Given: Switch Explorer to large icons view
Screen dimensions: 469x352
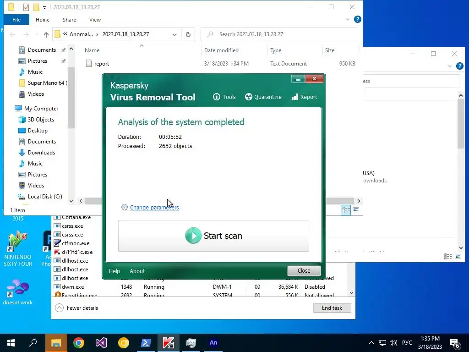Looking at the screenshot, I should pyautogui.click(x=356, y=210).
